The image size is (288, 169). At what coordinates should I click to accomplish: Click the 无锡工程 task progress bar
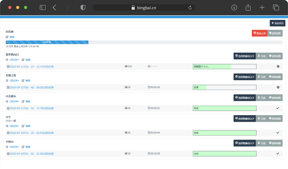pos(224,87)
